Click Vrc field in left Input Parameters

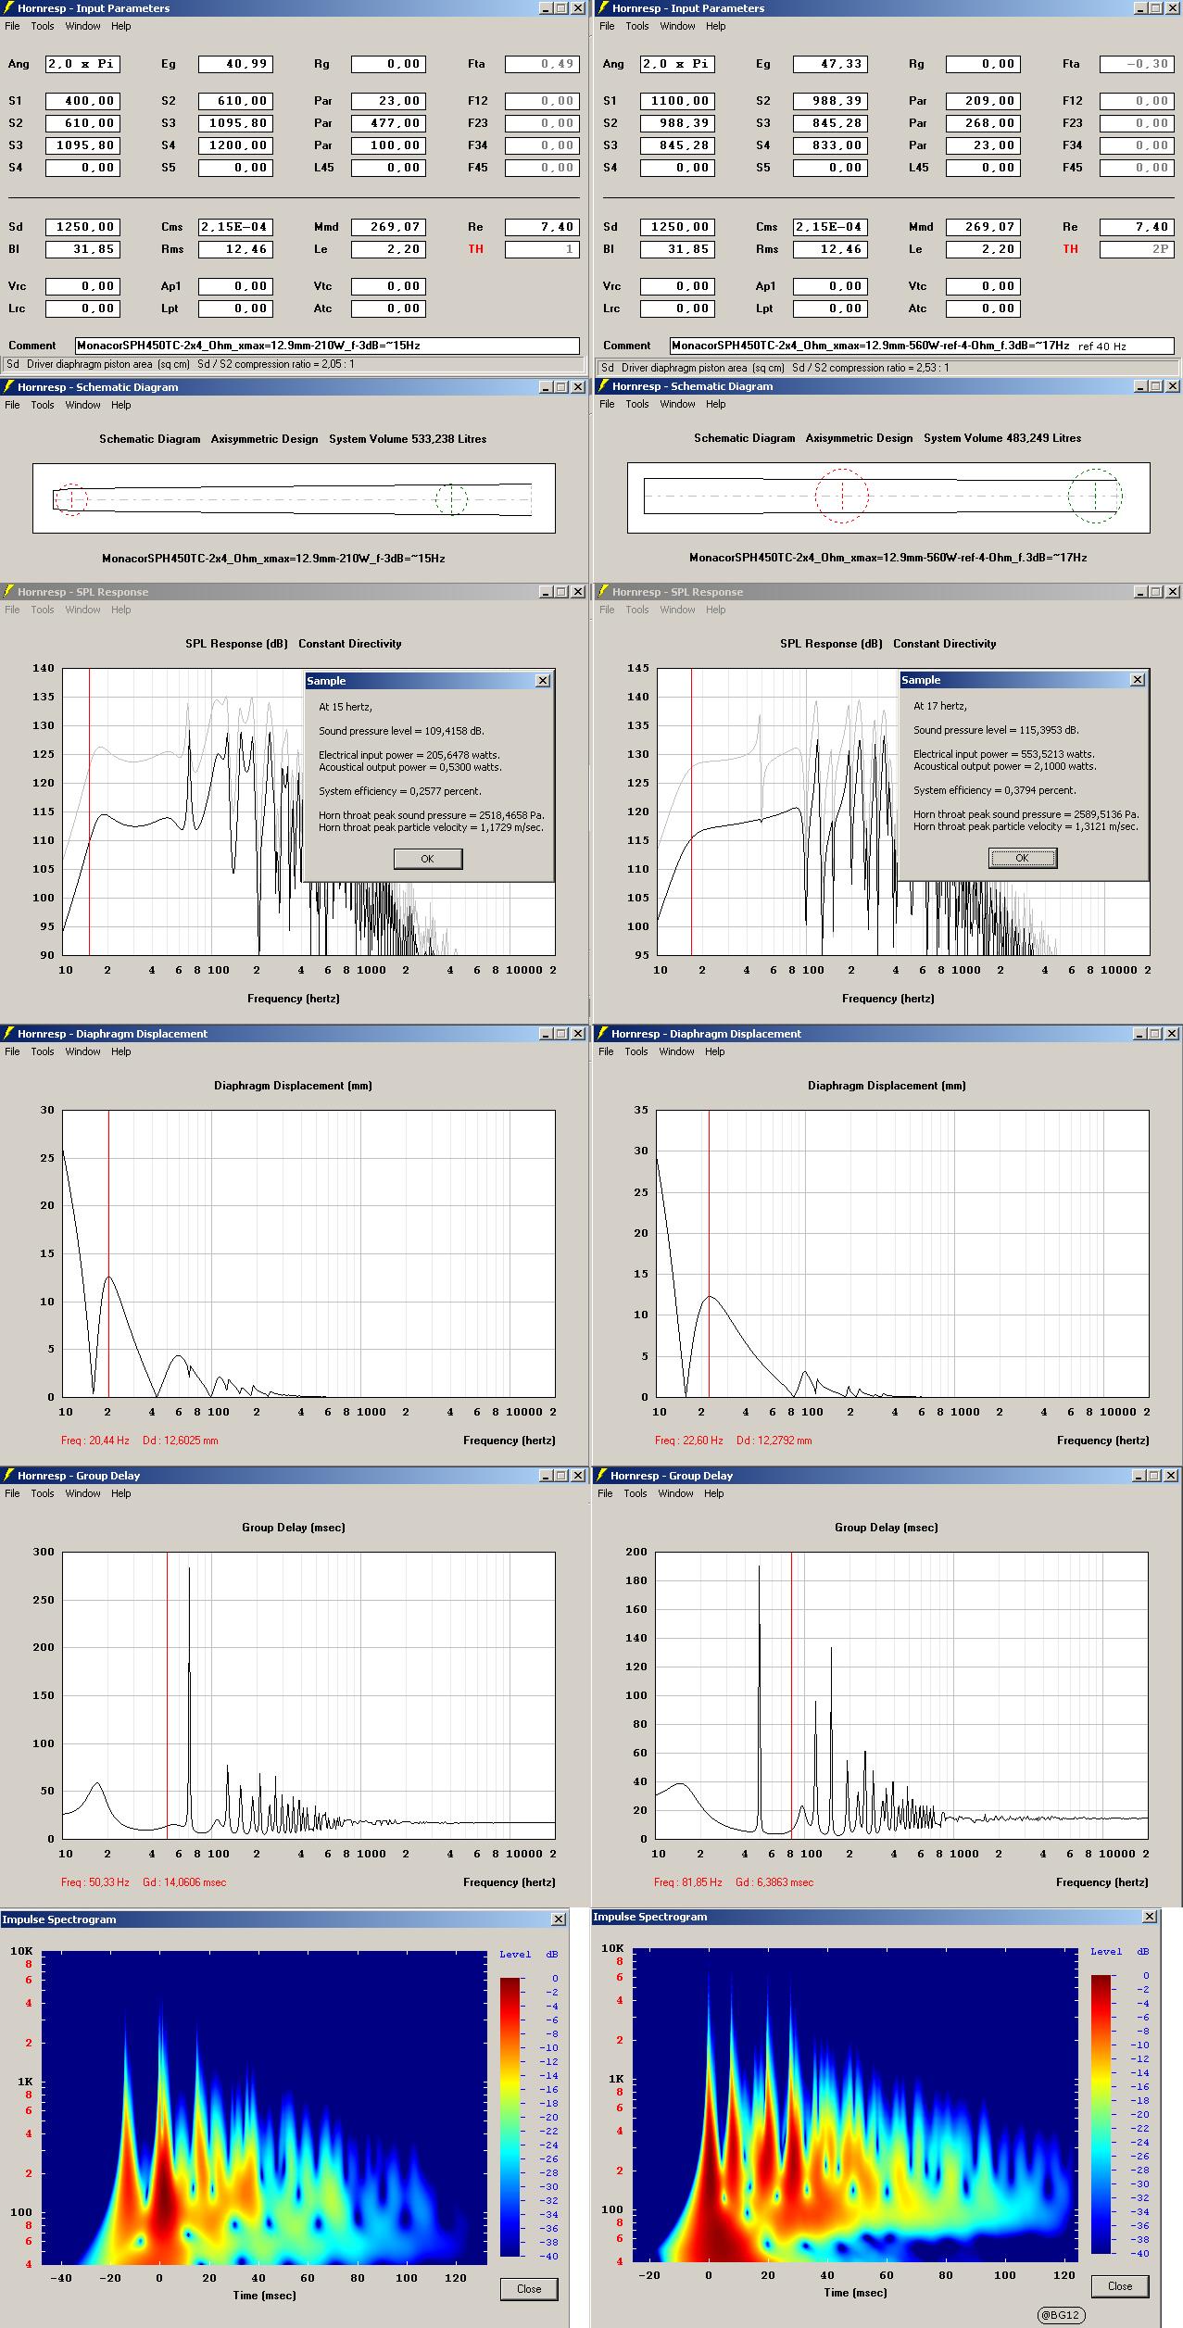tap(82, 286)
